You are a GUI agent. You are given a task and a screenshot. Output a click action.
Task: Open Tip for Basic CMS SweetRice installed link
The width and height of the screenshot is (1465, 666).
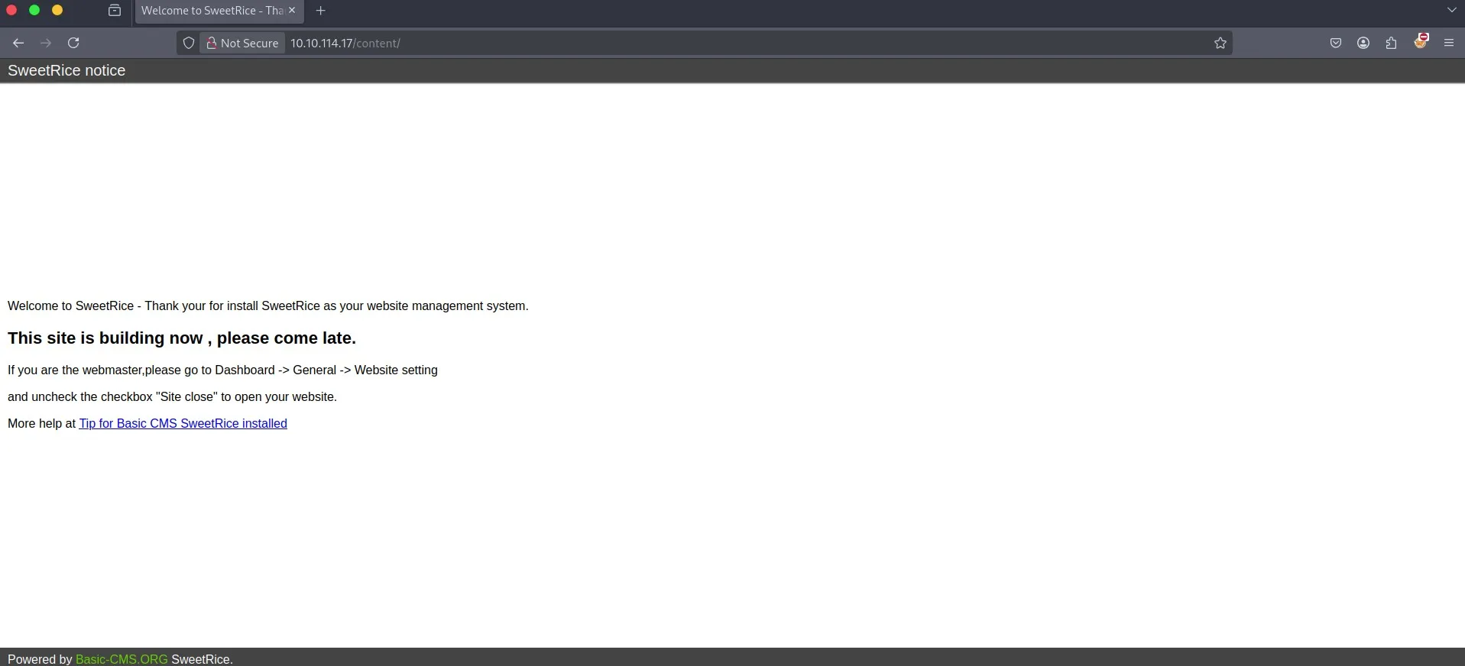click(183, 423)
